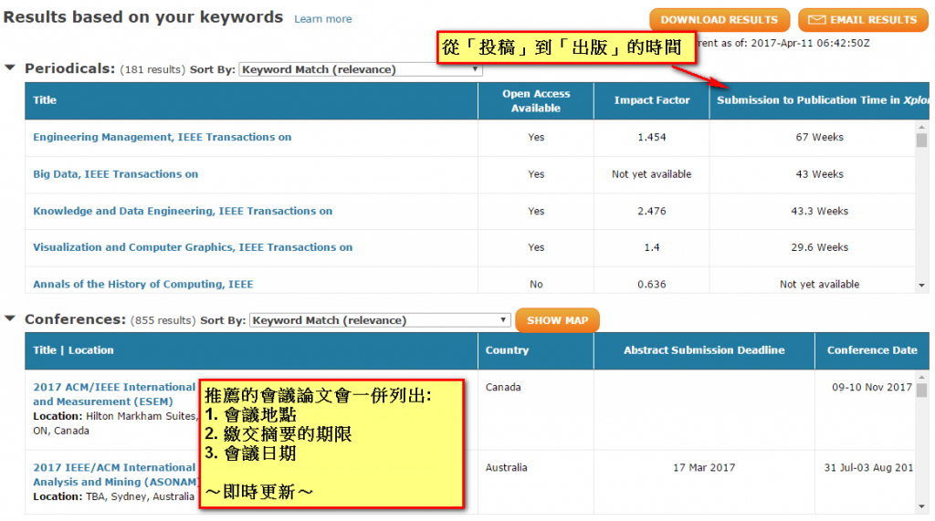The height and width of the screenshot is (521, 935).
Task: Click the Conferences section heading
Action: click(x=75, y=319)
